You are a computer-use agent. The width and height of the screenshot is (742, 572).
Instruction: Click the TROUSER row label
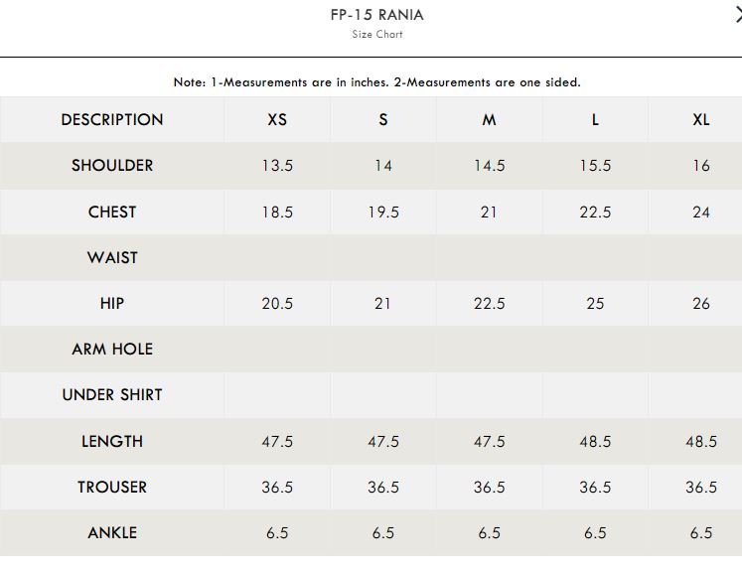(x=112, y=488)
